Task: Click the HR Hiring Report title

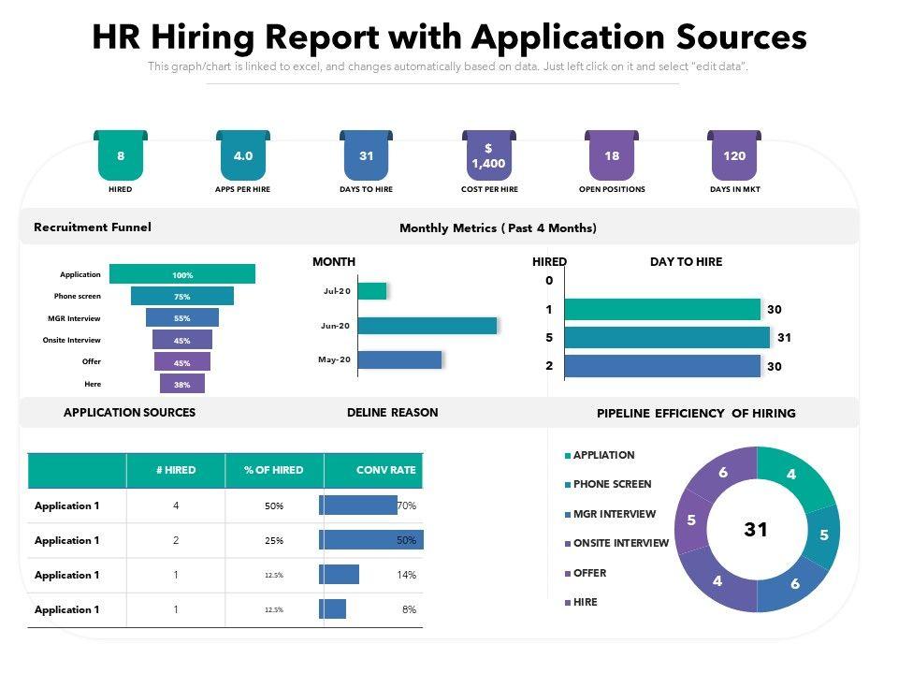Action: pos(450,37)
